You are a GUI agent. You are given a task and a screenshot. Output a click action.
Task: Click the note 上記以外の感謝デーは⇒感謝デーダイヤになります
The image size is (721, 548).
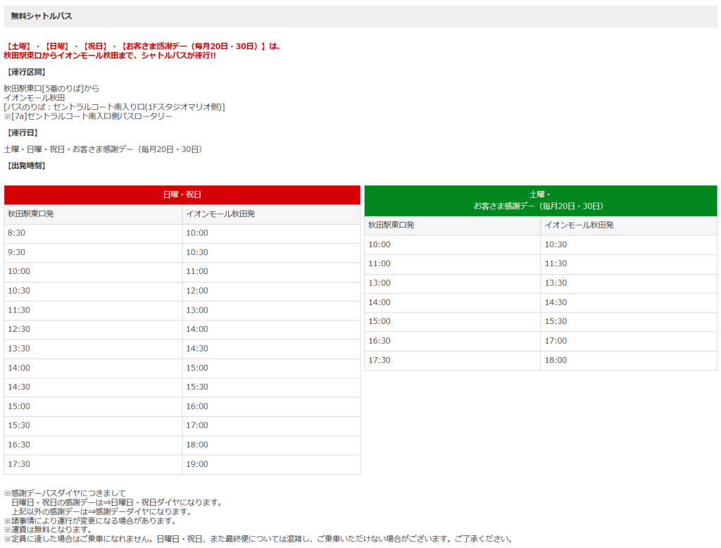(x=101, y=511)
